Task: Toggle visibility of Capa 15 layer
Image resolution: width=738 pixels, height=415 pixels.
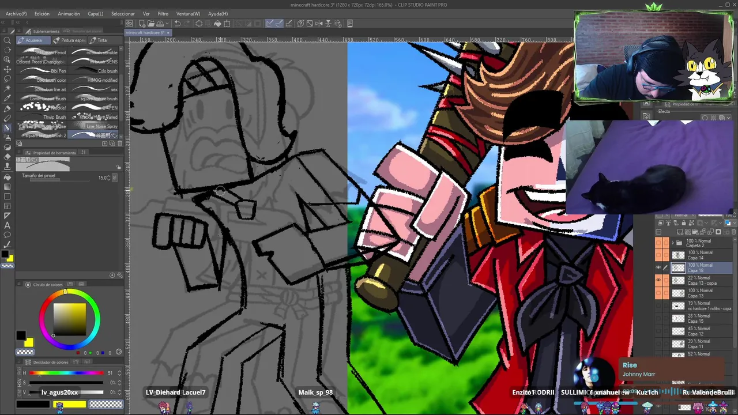Action: pos(658,318)
